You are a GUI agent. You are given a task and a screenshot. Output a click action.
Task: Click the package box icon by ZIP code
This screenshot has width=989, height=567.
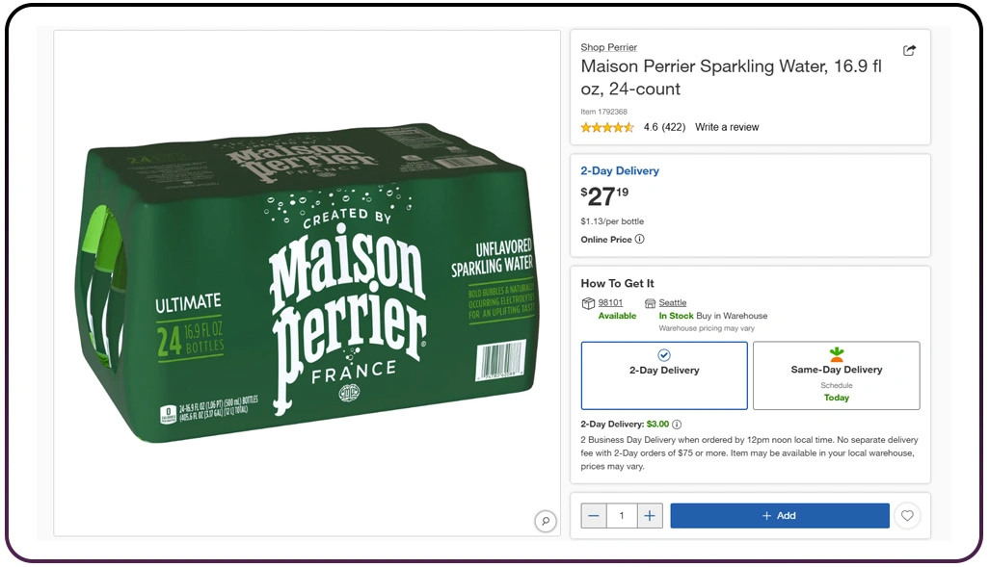pyautogui.click(x=588, y=303)
